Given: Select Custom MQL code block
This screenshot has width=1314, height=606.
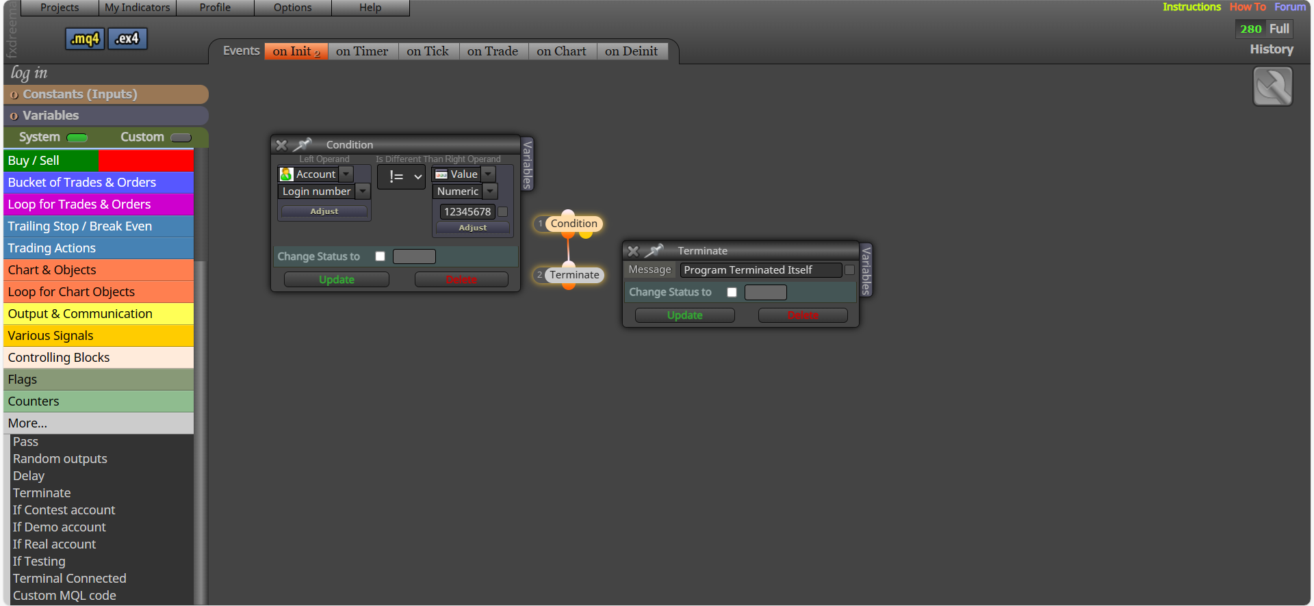Looking at the screenshot, I should click(64, 596).
